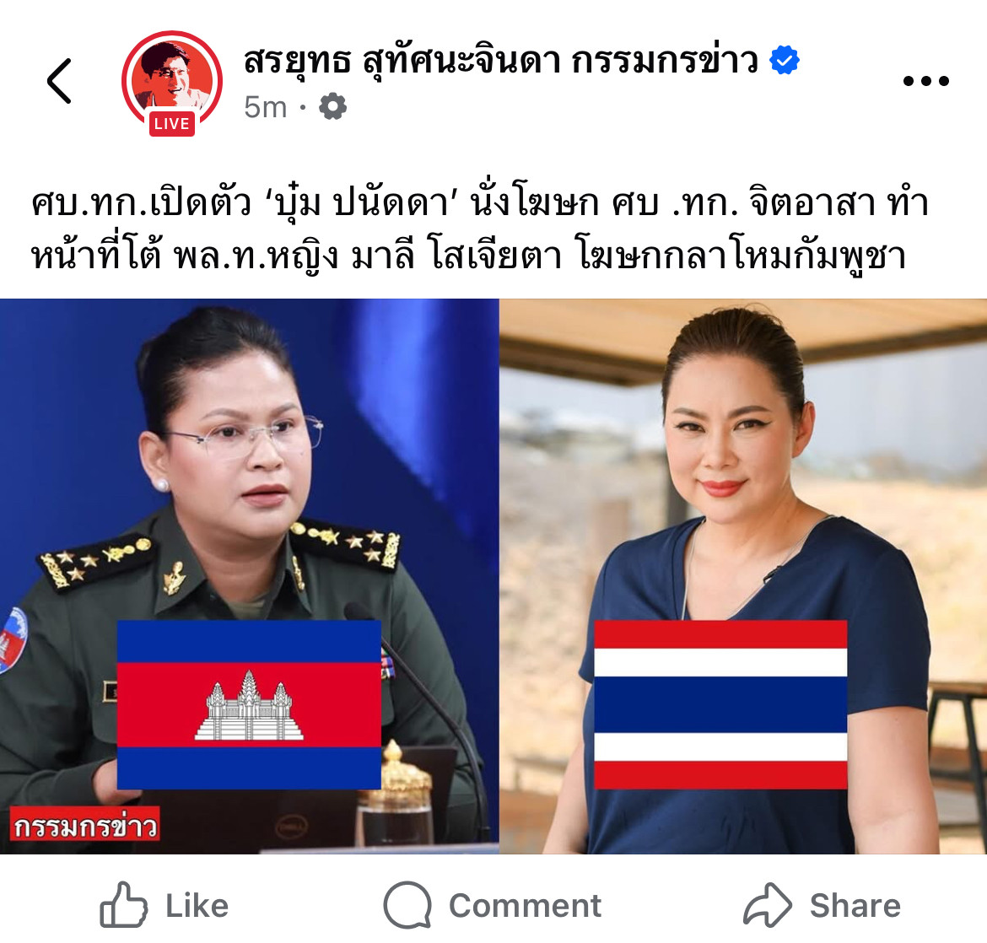
Task: Click the Comment text label
Action: click(525, 906)
